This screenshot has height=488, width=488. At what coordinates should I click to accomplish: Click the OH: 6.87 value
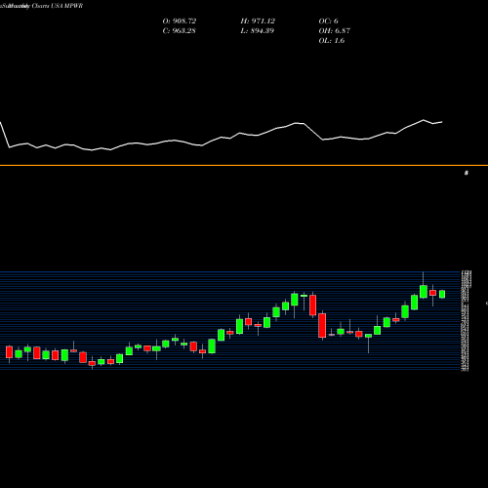tap(334, 31)
